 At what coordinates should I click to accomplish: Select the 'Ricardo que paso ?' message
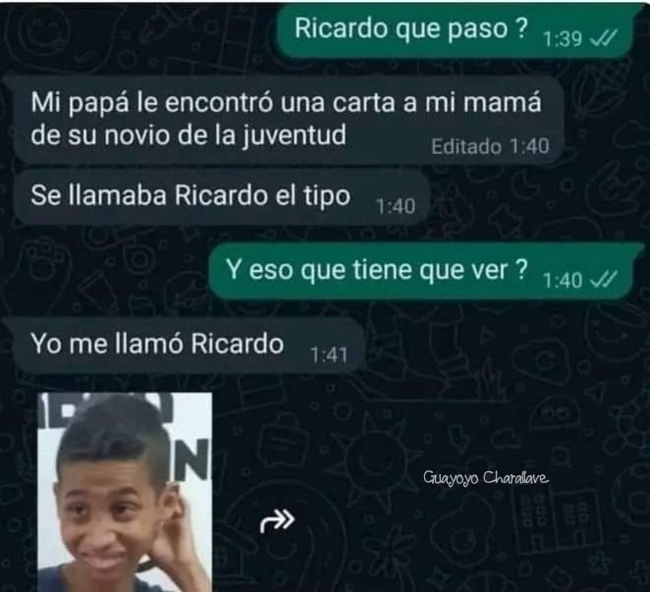(455, 30)
